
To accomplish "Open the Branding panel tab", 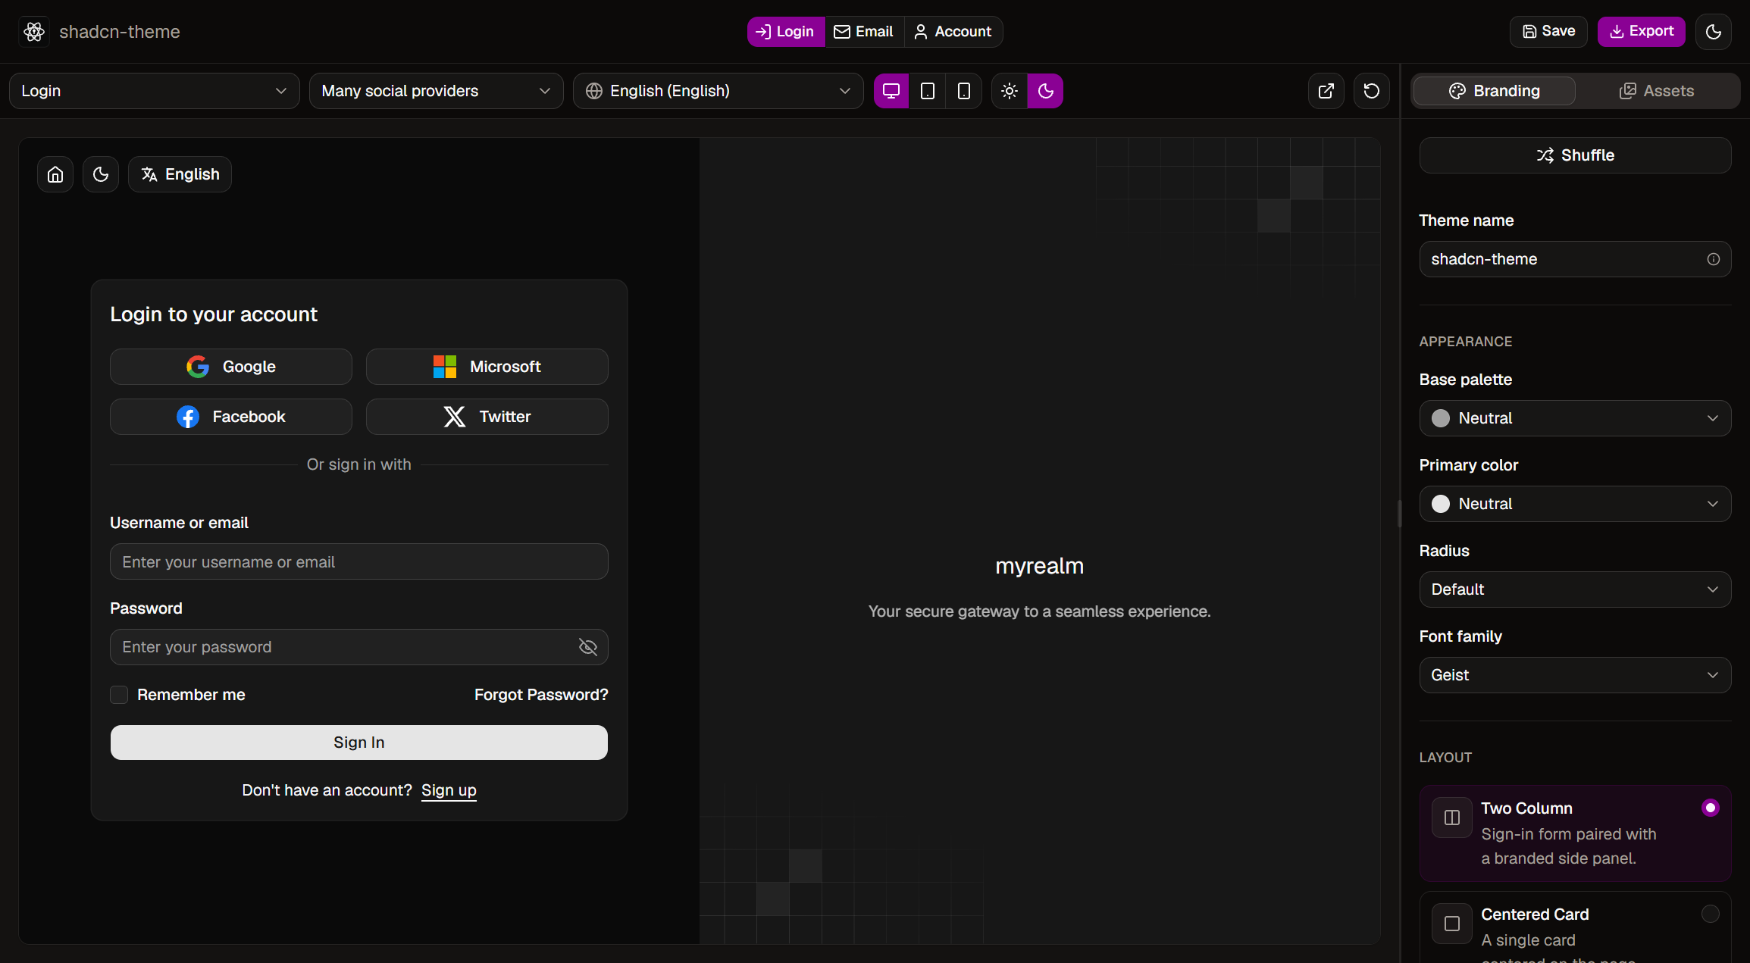I will 1495,91.
